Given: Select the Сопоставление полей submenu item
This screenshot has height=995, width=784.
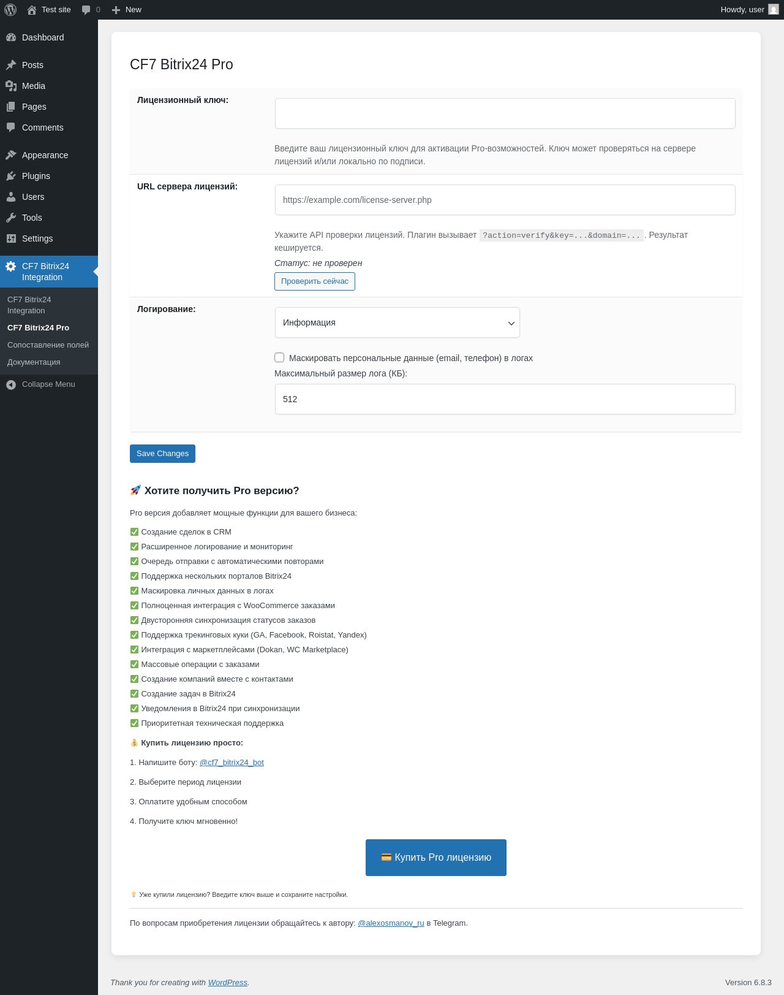Looking at the screenshot, I should tap(48, 345).
